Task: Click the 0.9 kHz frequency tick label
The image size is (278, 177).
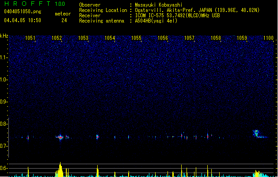Action: pos(4,102)
